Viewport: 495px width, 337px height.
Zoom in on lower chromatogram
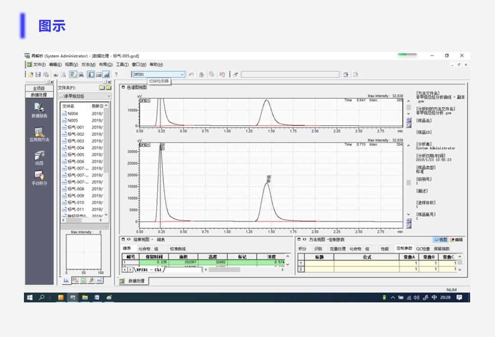pyautogui.click(x=409, y=221)
